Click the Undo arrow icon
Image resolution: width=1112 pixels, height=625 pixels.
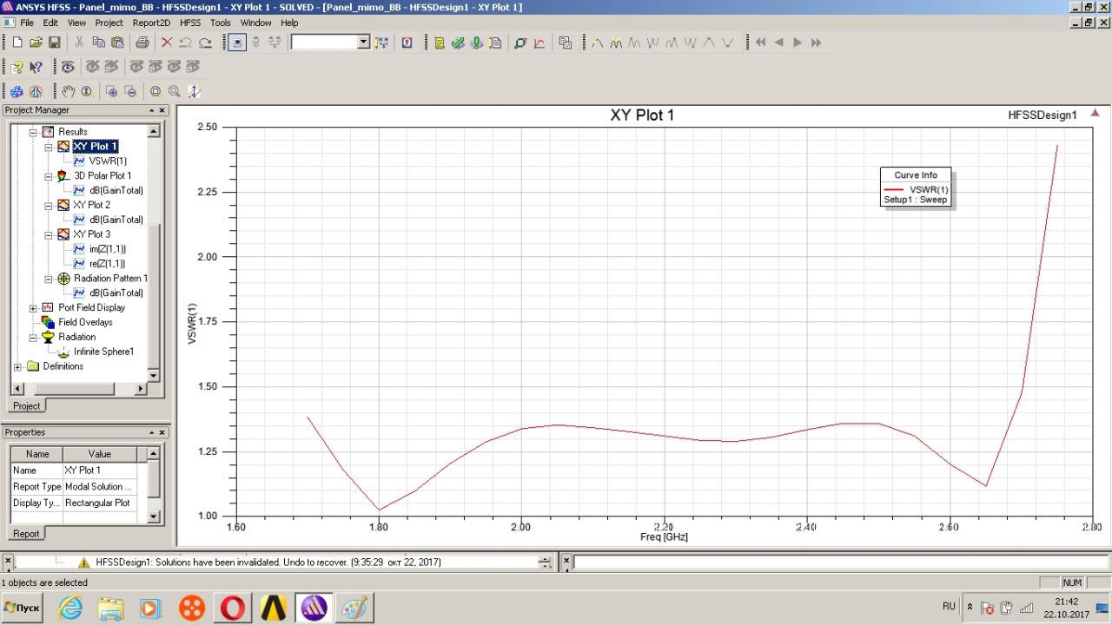pyautogui.click(x=186, y=43)
